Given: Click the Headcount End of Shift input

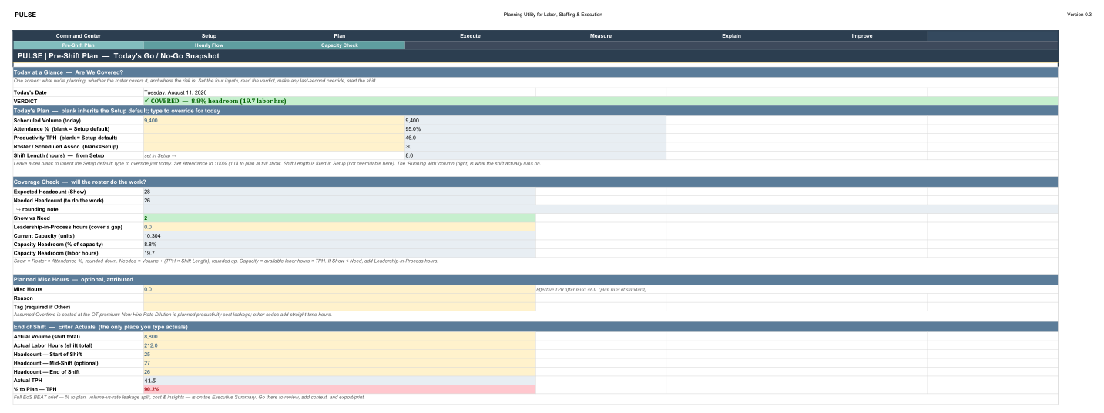Looking at the screenshot, I should (x=339, y=371).
